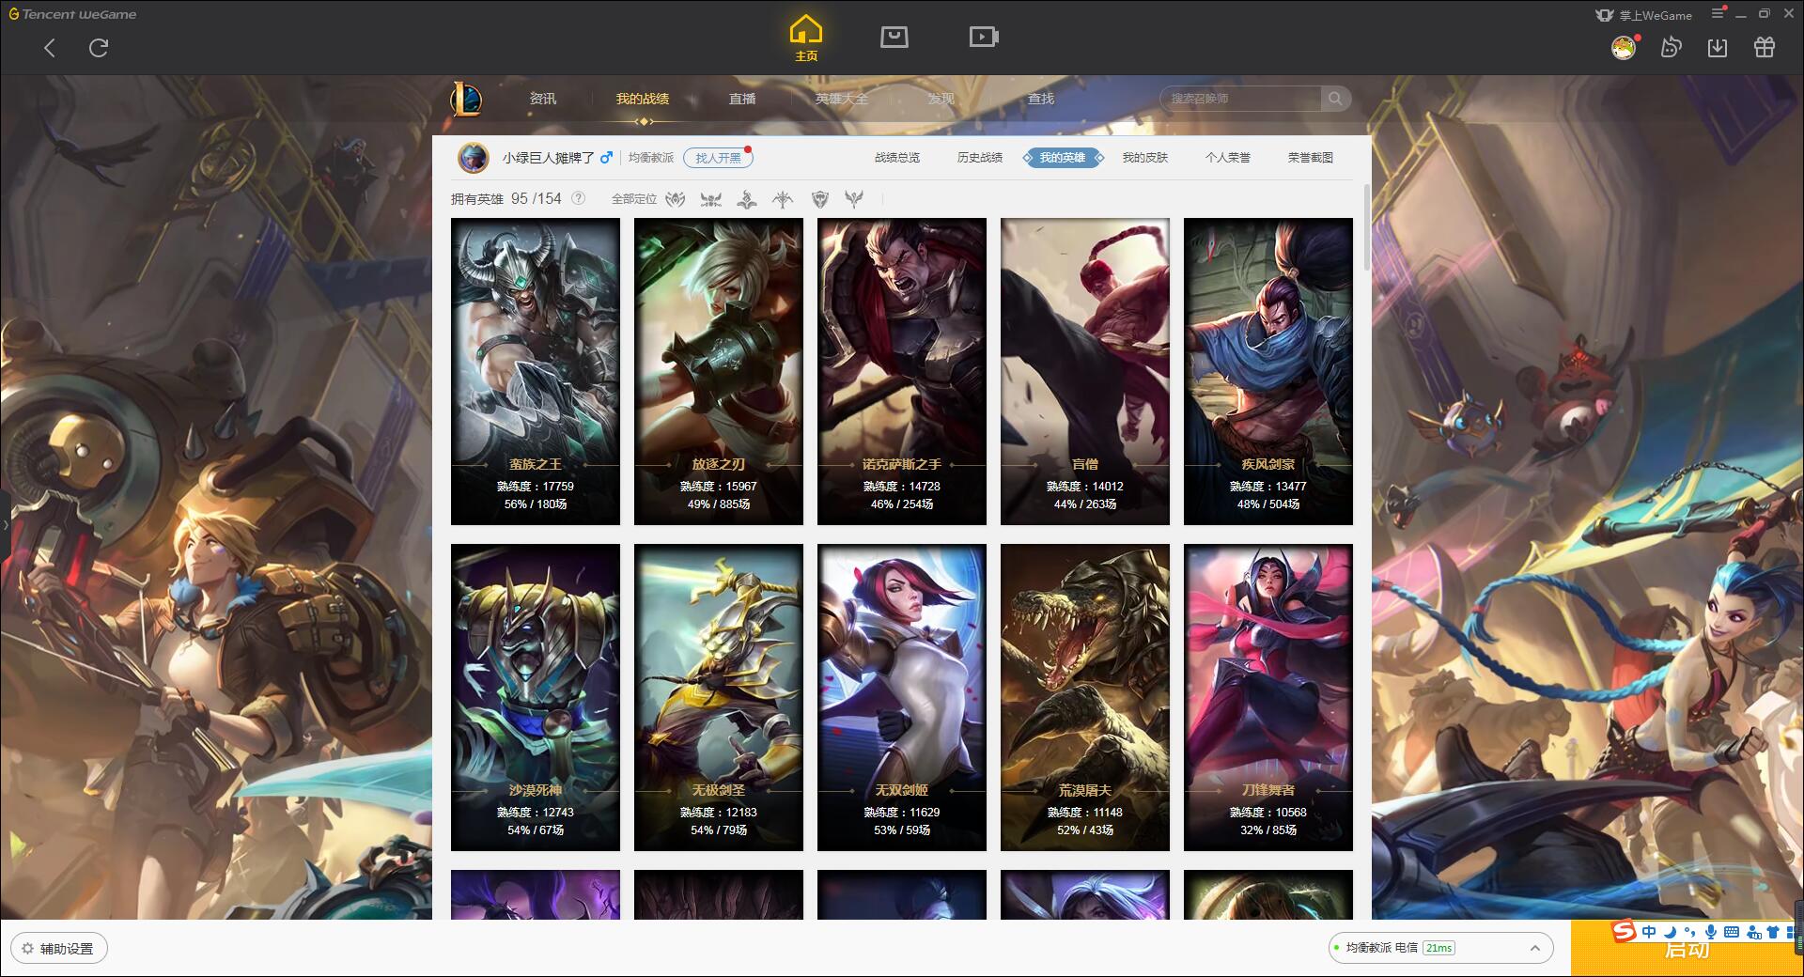Click the summoner profile avatar

pos(474,158)
